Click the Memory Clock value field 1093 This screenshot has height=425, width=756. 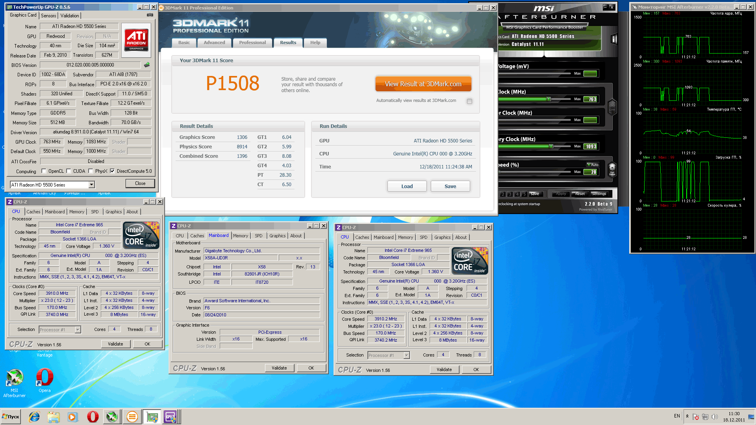pyautogui.click(x=591, y=146)
